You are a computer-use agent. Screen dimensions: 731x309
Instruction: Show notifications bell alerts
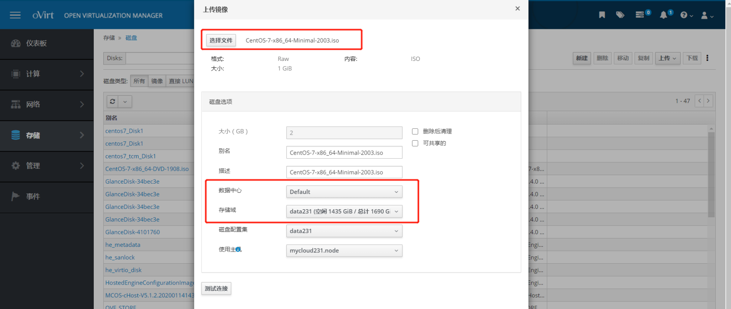pyautogui.click(x=664, y=15)
